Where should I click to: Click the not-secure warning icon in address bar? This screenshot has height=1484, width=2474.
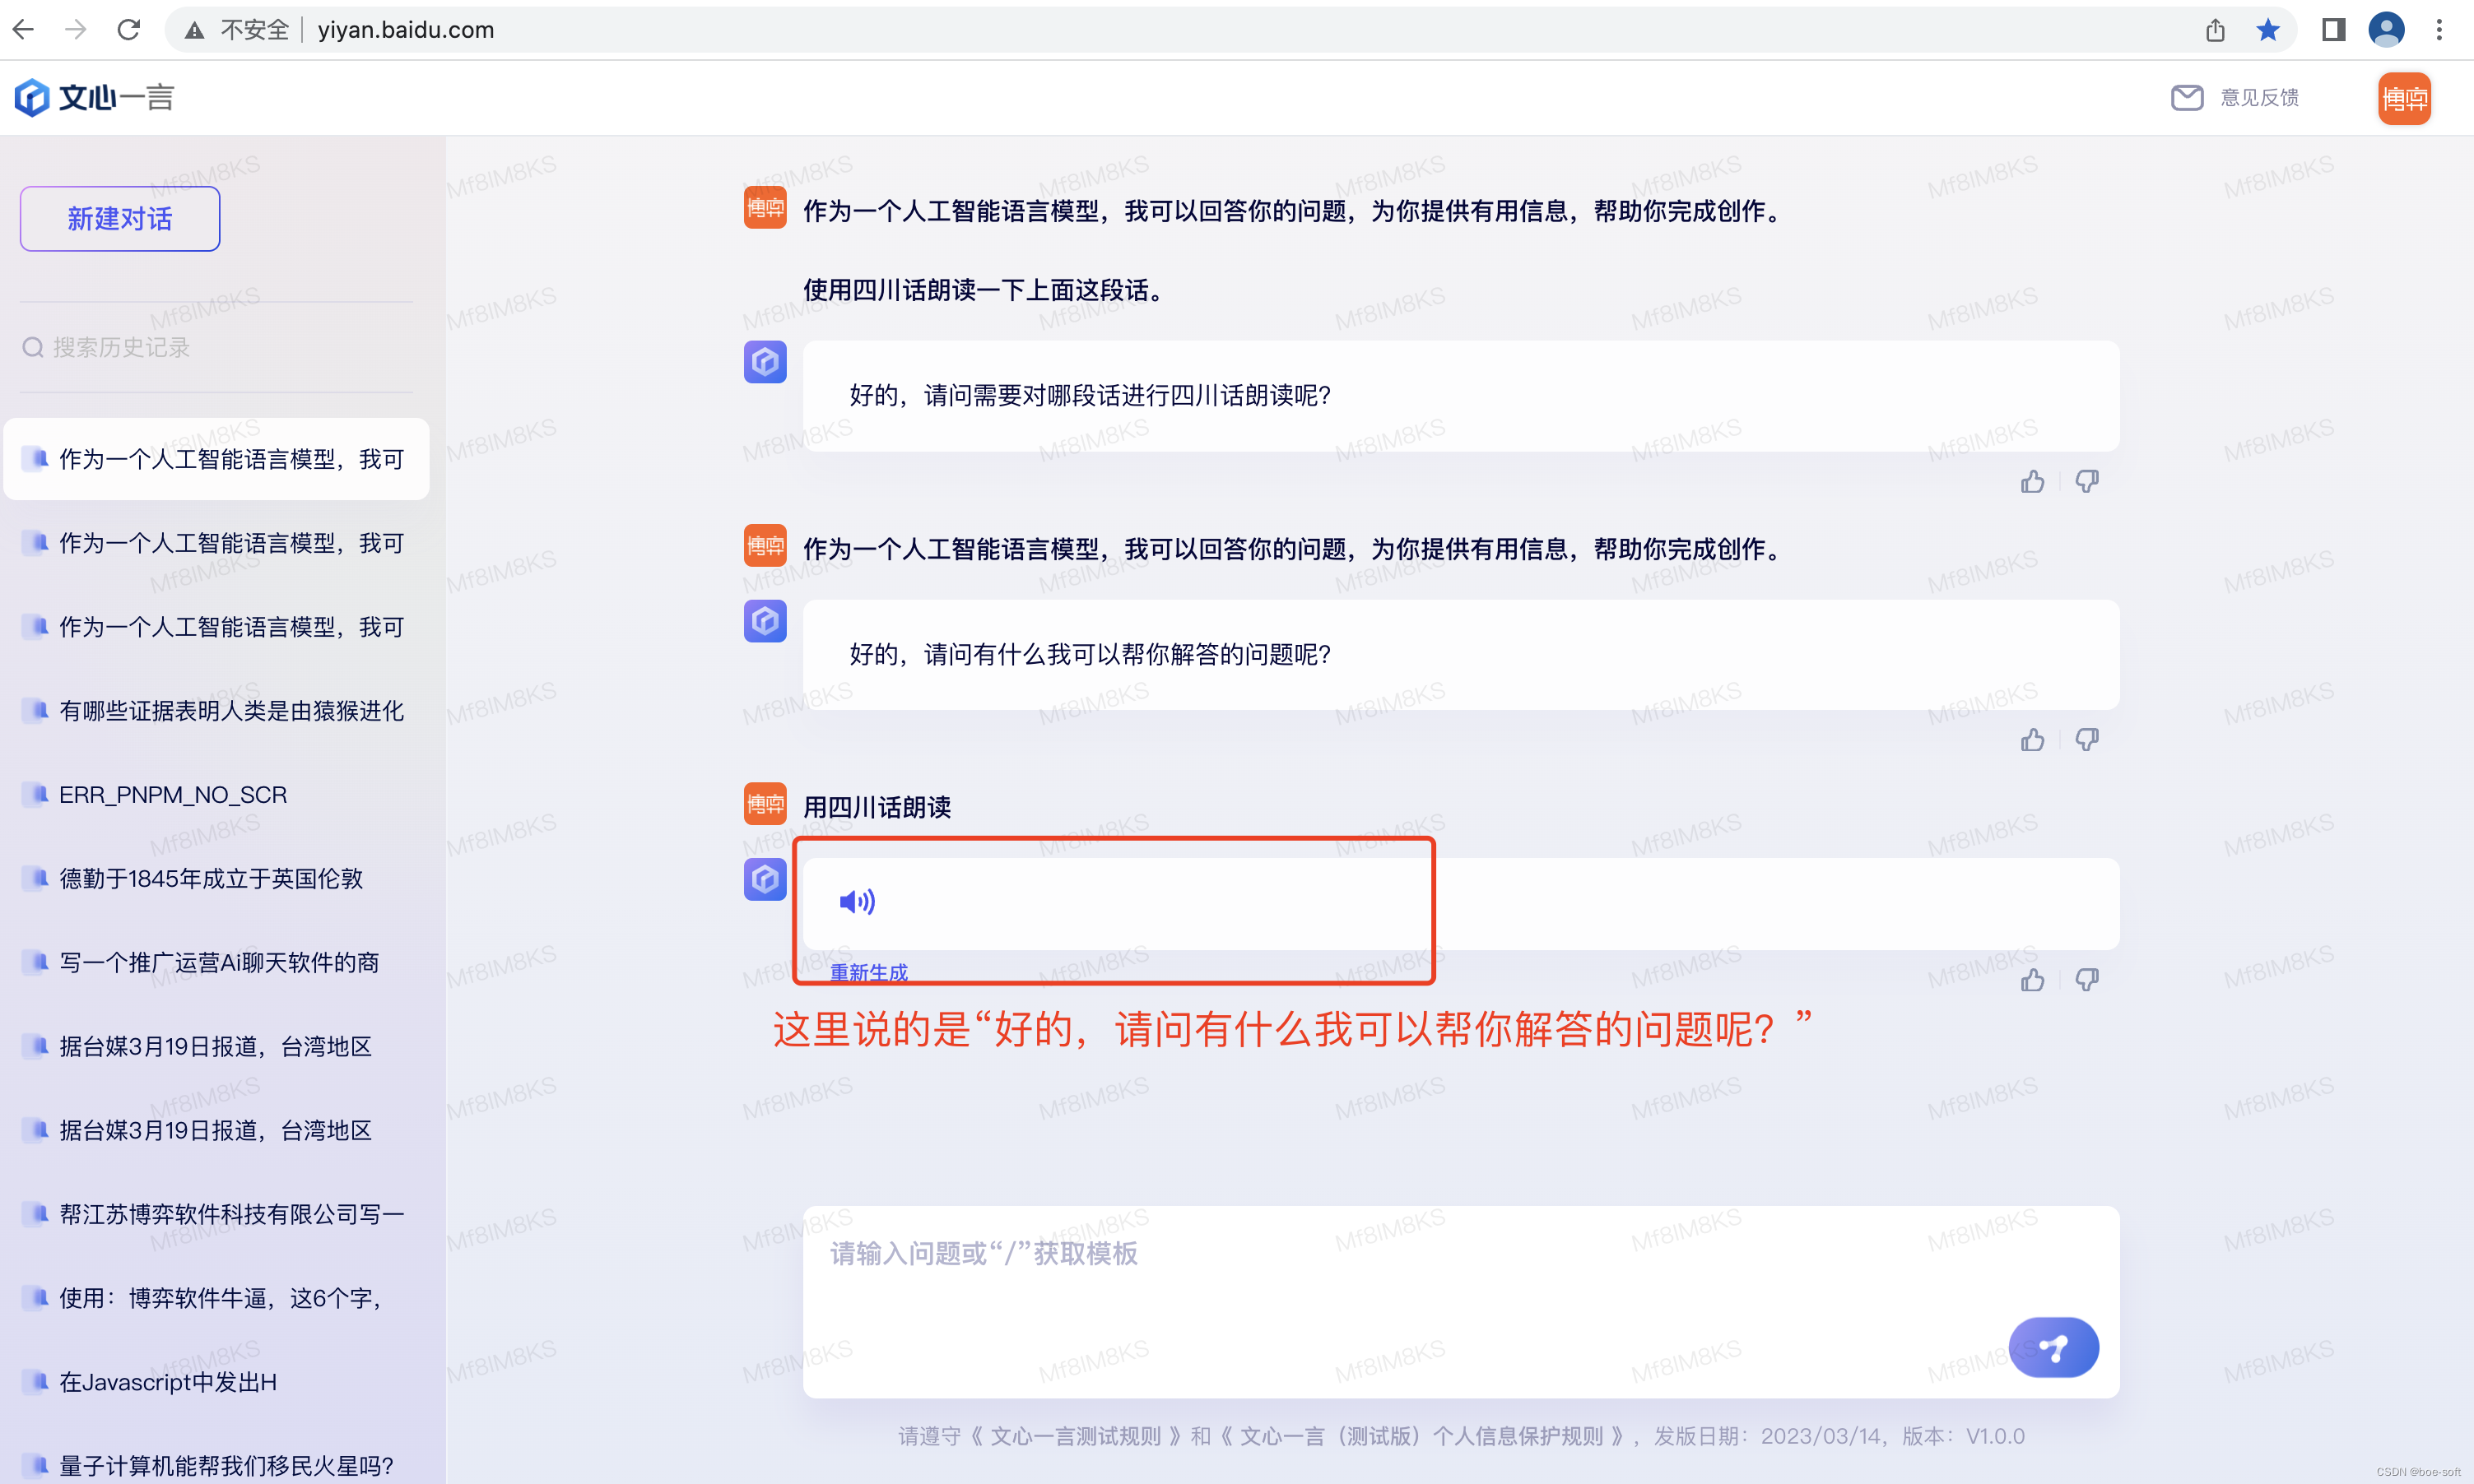point(195,30)
